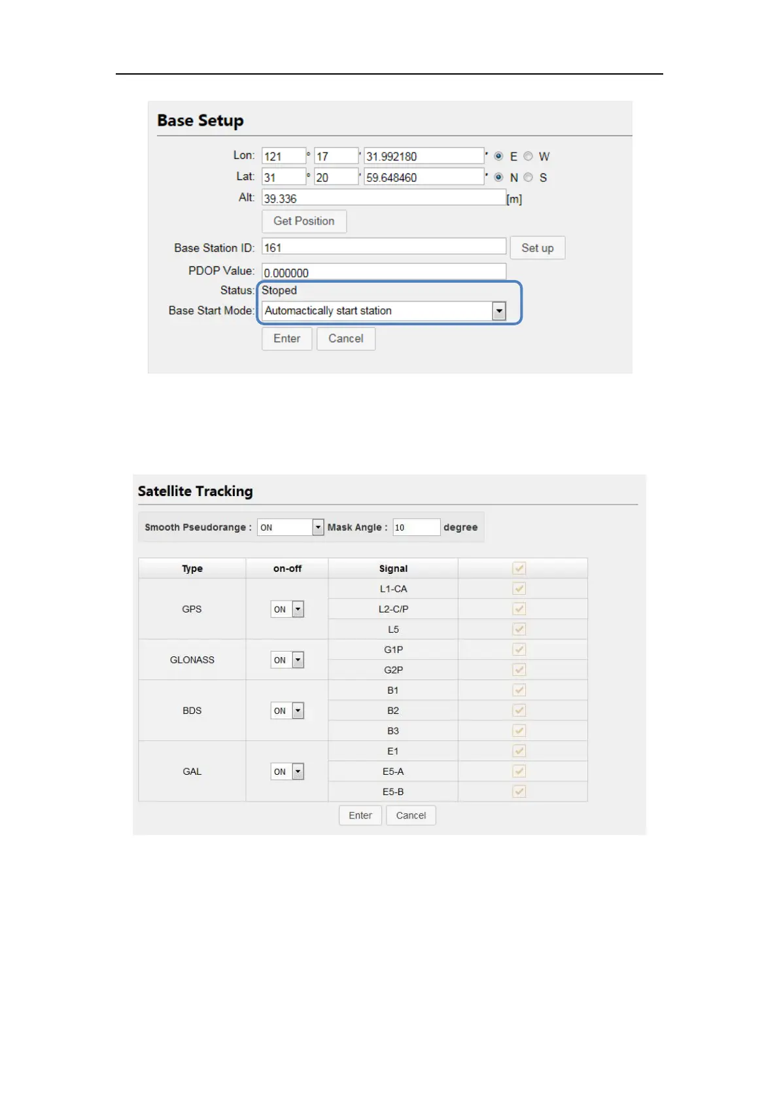Expand the GLONASS on-off dropdown

click(x=298, y=660)
